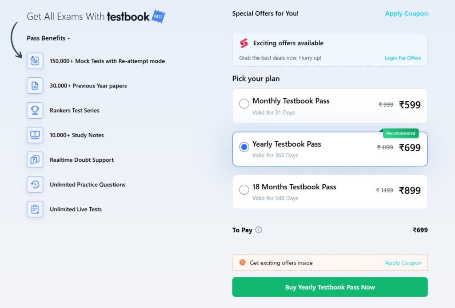Click '30,000+ Previous Year papers' text

click(88, 86)
